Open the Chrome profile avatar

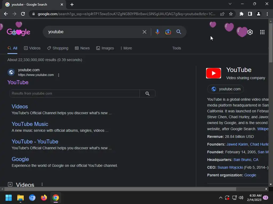point(259,14)
